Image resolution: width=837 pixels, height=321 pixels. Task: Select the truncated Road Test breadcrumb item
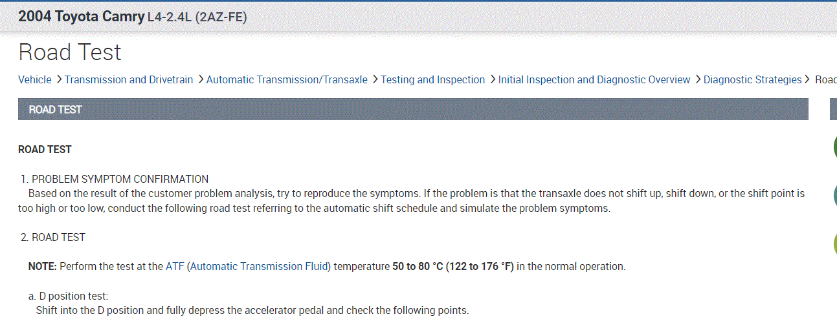825,79
